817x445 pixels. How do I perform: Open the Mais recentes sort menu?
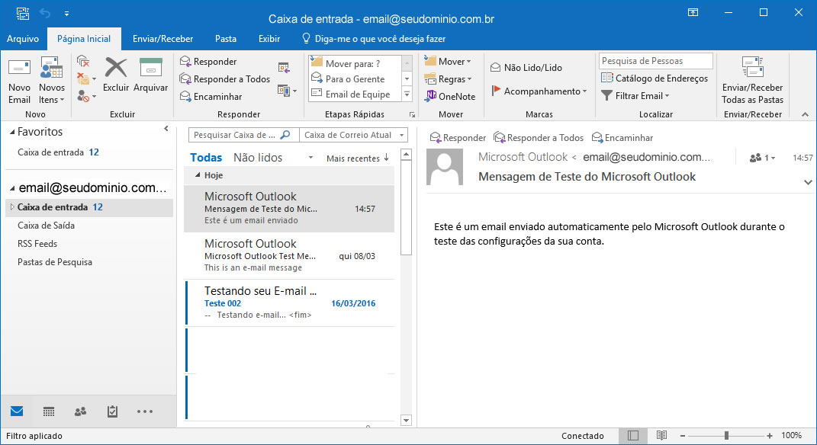coord(352,158)
